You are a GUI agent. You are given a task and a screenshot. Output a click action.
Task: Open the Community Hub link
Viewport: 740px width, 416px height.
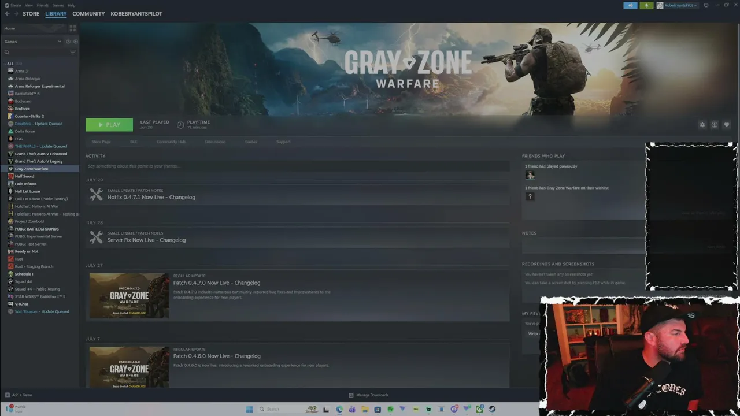[171, 142]
